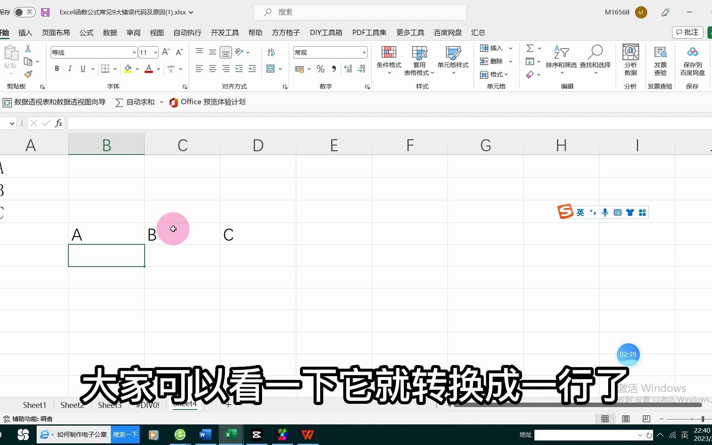The width and height of the screenshot is (712, 445).
Task: Toggle left text alignment
Action: (x=199, y=69)
